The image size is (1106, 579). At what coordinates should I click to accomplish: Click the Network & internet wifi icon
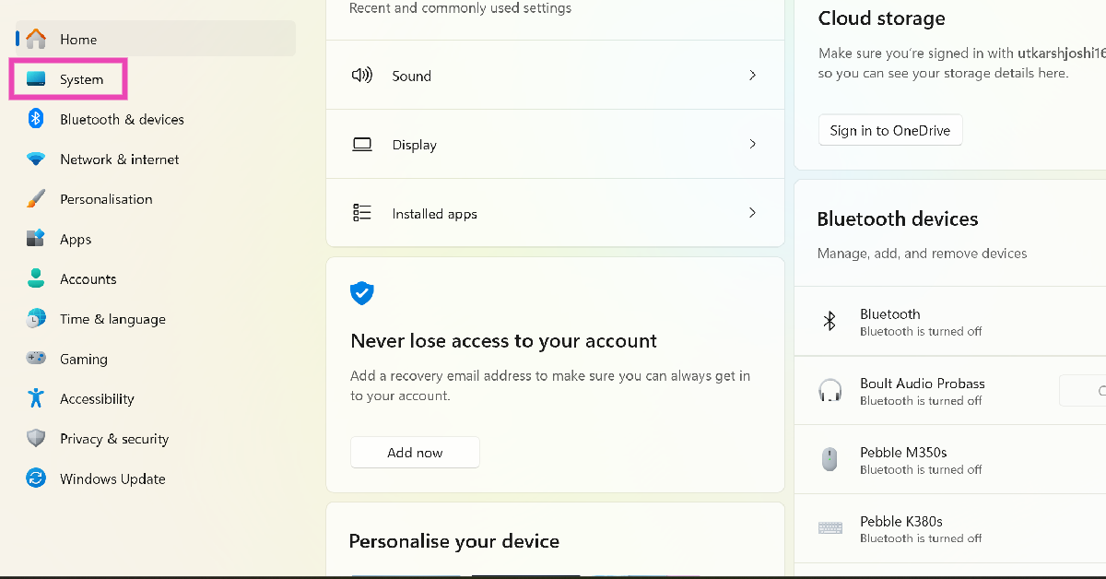pyautogui.click(x=36, y=160)
